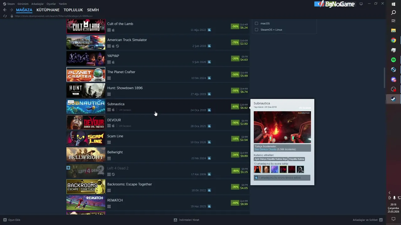Click İndirmeleri Yönet
Image resolution: width=401 pixels, height=225 pixels.
click(186, 220)
